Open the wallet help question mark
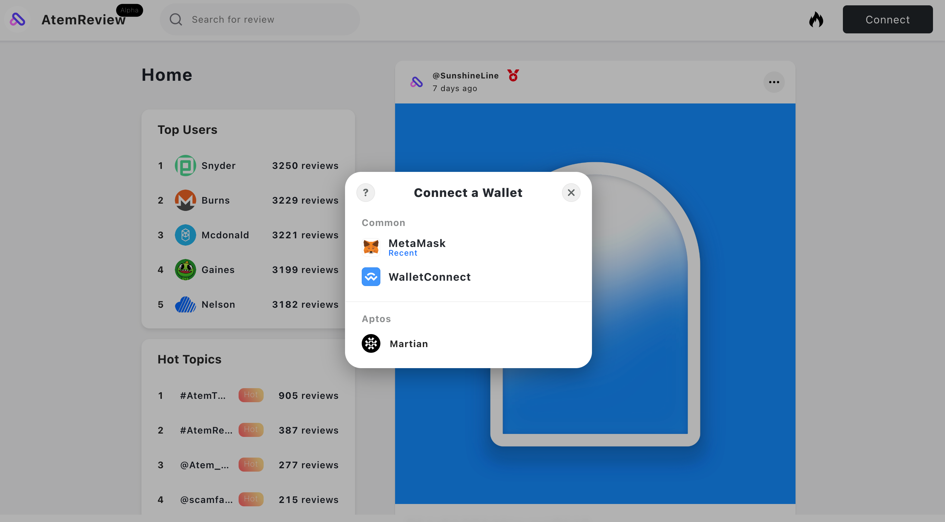Screen dimensions: 945x522 [x=365, y=193]
